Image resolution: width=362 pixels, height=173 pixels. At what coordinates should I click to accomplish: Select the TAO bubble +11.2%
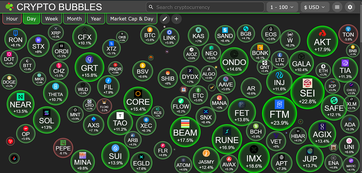coord(120,122)
